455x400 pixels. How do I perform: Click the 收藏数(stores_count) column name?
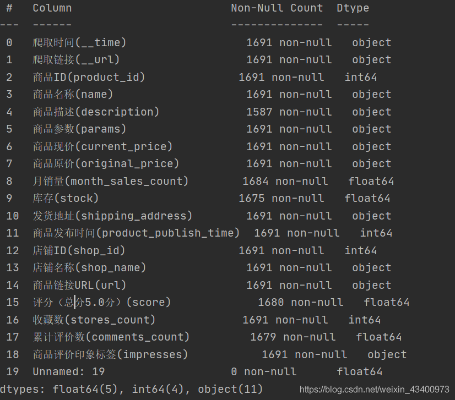[x=94, y=320]
